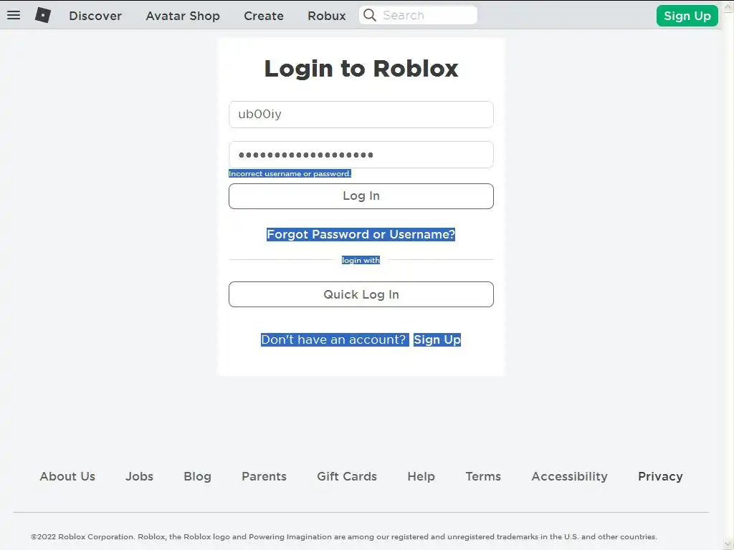Screen dimensions: 734x550
Task: Select the 'Incorrect username or password.' message
Action: click(x=290, y=173)
